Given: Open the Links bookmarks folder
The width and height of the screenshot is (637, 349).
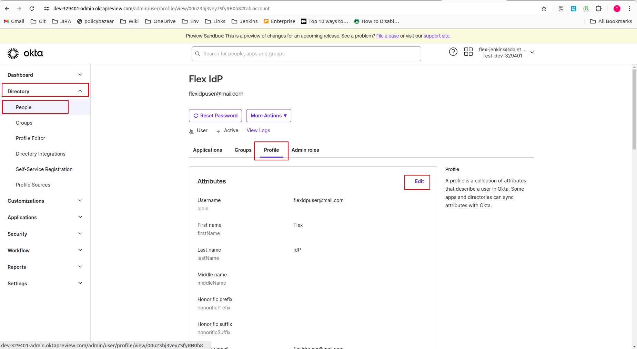Looking at the screenshot, I should 215,21.
